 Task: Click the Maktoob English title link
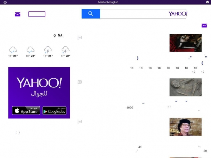point(108,2)
